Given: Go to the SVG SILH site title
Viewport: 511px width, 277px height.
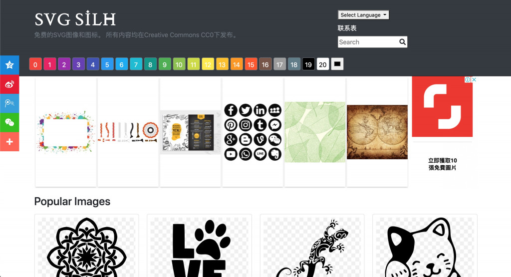Looking at the screenshot, I should pyautogui.click(x=75, y=19).
